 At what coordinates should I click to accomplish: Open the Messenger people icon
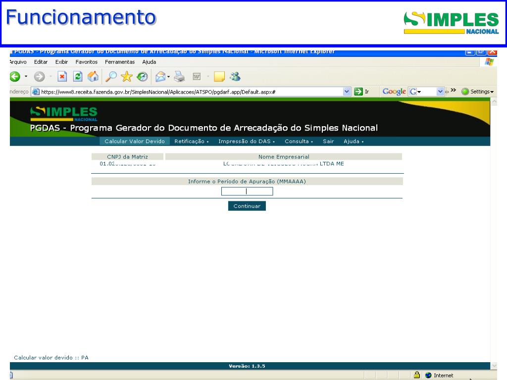[x=235, y=77]
